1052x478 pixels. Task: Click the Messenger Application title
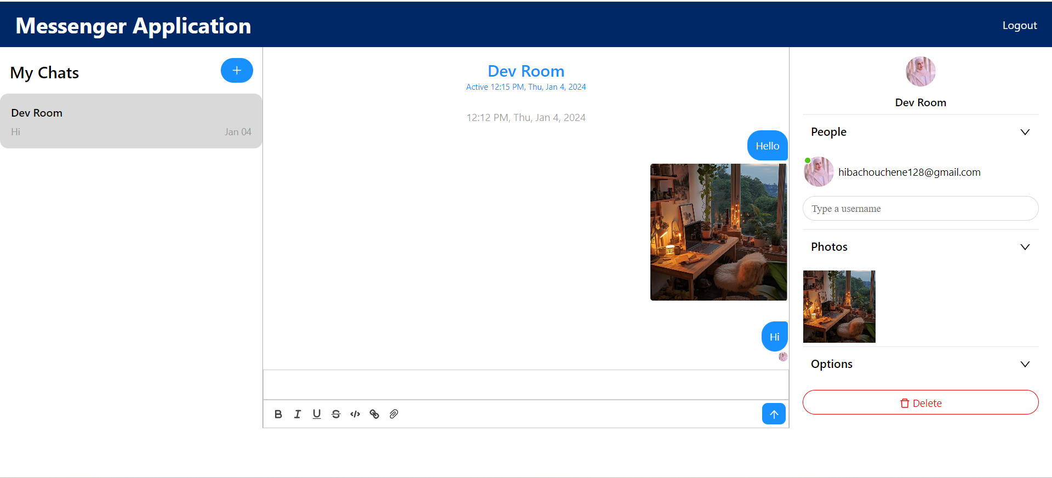pos(133,26)
